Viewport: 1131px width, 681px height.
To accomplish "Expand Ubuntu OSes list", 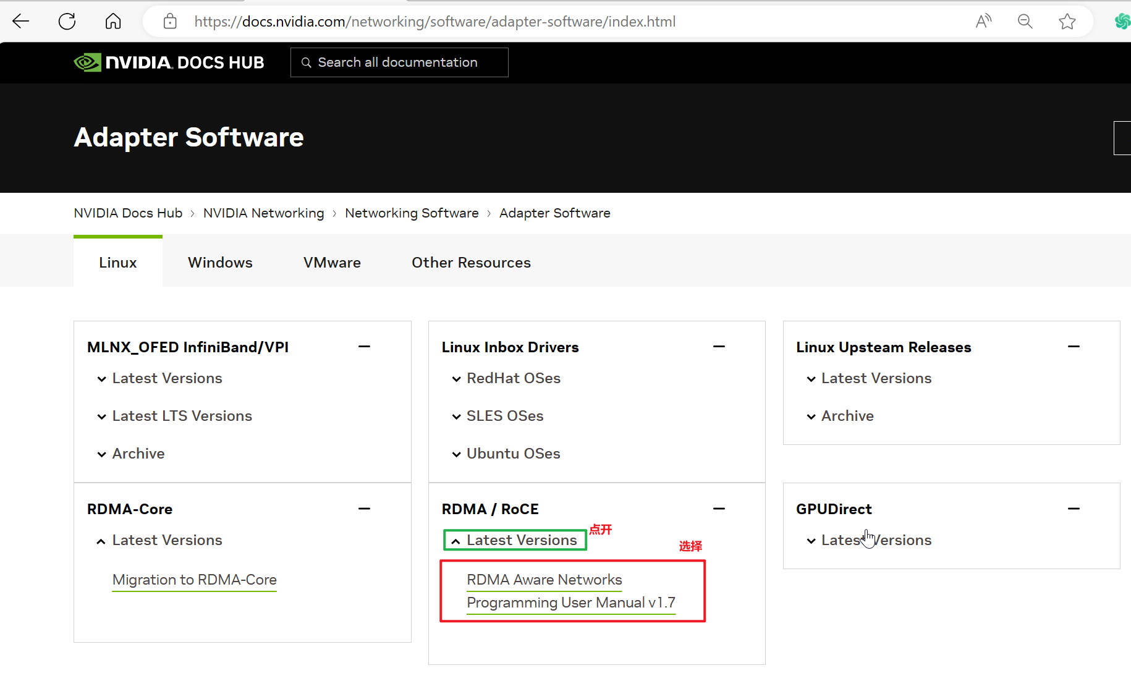I will pos(506,454).
